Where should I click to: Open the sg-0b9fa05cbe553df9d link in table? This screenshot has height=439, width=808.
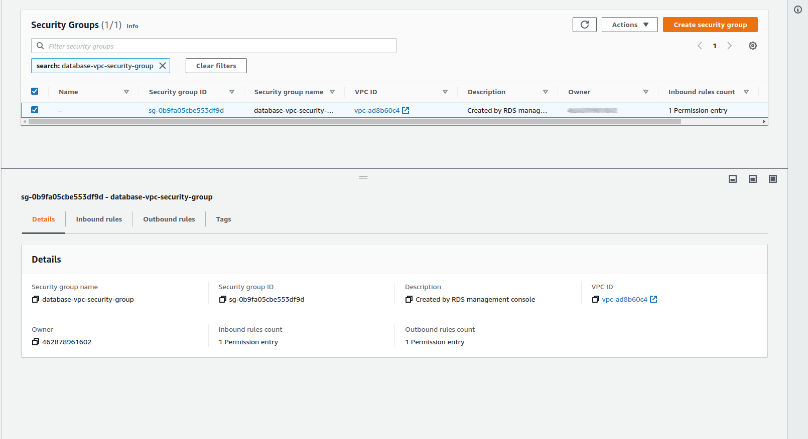click(x=186, y=110)
